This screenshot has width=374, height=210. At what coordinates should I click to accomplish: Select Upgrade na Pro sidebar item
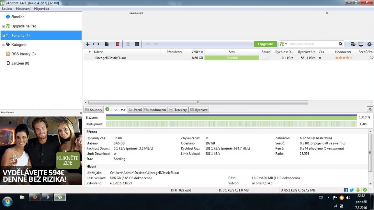coord(24,26)
